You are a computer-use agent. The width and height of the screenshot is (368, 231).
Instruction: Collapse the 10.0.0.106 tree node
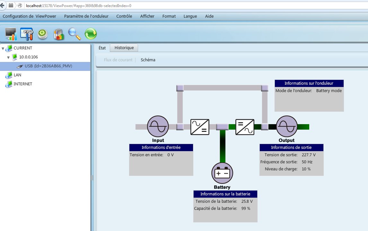click(x=8, y=57)
